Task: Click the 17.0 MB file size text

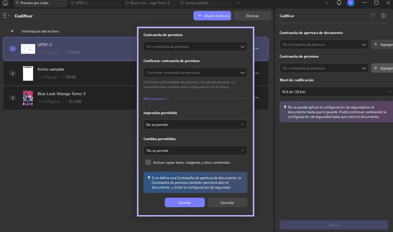Action: [73, 53]
